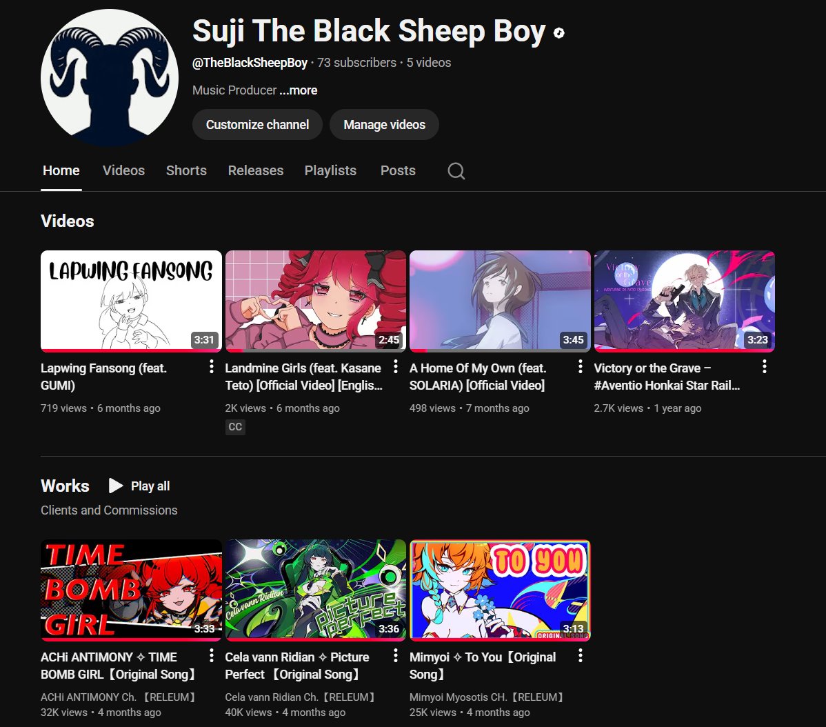Click the Customize channel button
This screenshot has width=826, height=727.
[x=257, y=125]
